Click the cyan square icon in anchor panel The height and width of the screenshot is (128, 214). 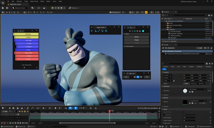(143, 31)
